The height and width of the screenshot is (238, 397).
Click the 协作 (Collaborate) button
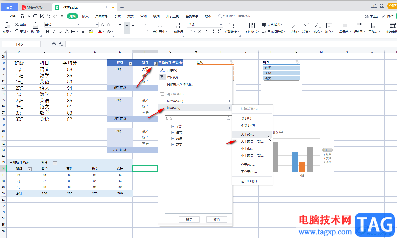[388, 16]
